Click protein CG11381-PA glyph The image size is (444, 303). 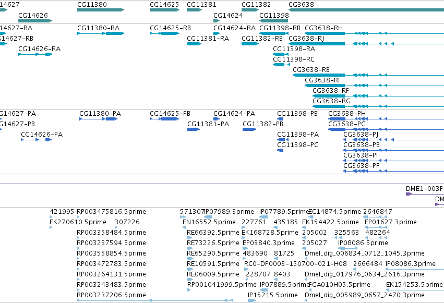coord(194,129)
